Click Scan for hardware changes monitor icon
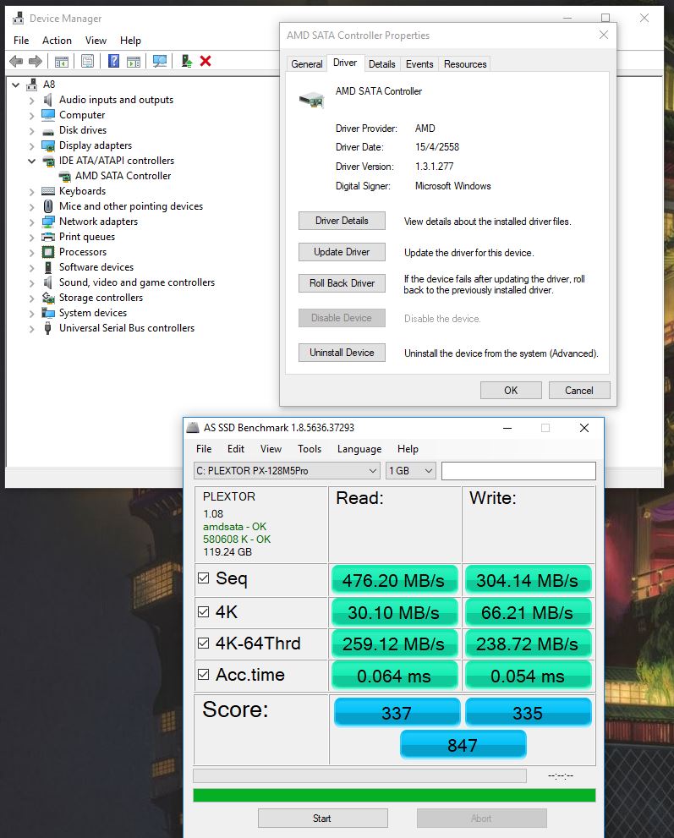 [x=159, y=62]
